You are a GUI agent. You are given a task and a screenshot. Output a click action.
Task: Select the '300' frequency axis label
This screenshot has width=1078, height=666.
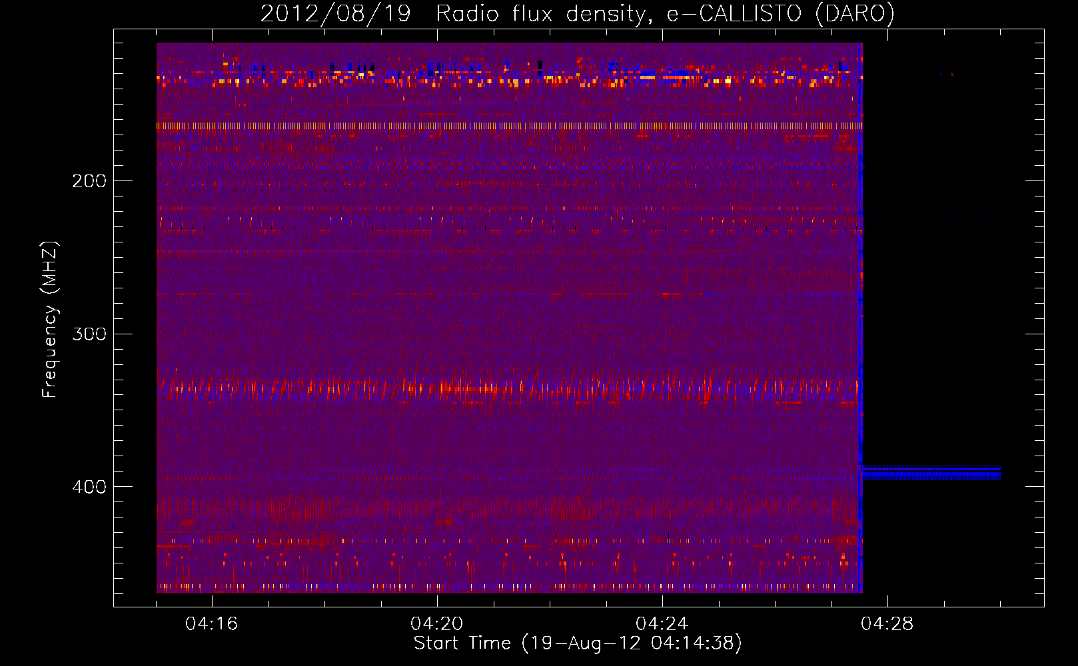tap(89, 334)
